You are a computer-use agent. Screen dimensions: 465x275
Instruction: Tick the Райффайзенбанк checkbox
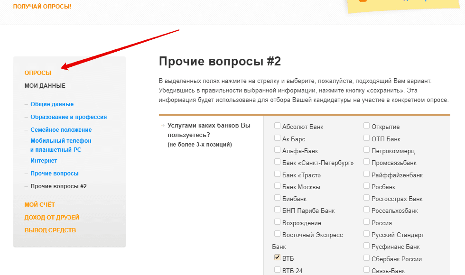click(367, 174)
